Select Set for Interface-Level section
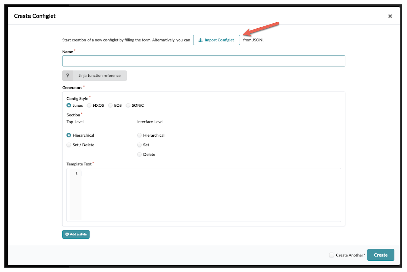 pyautogui.click(x=139, y=145)
